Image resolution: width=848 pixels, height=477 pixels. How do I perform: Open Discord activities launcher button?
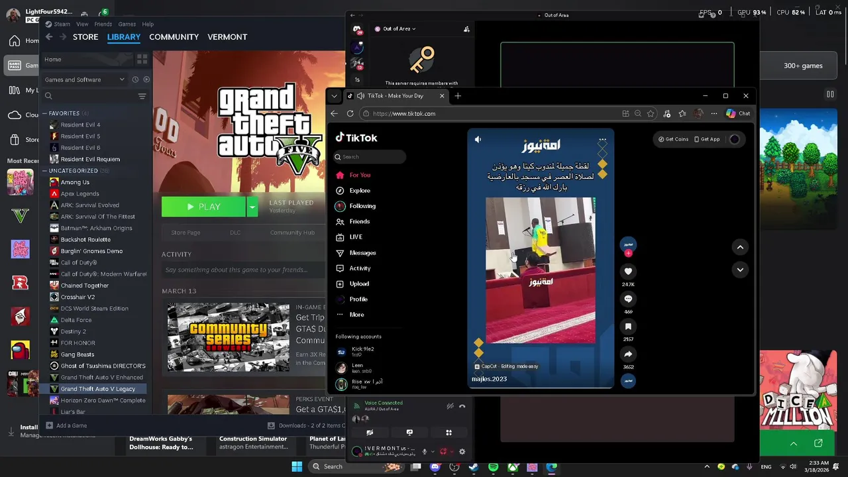tap(449, 433)
